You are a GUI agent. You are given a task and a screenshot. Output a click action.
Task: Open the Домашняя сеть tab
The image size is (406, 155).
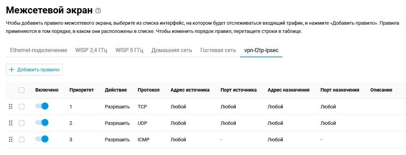[x=172, y=50]
